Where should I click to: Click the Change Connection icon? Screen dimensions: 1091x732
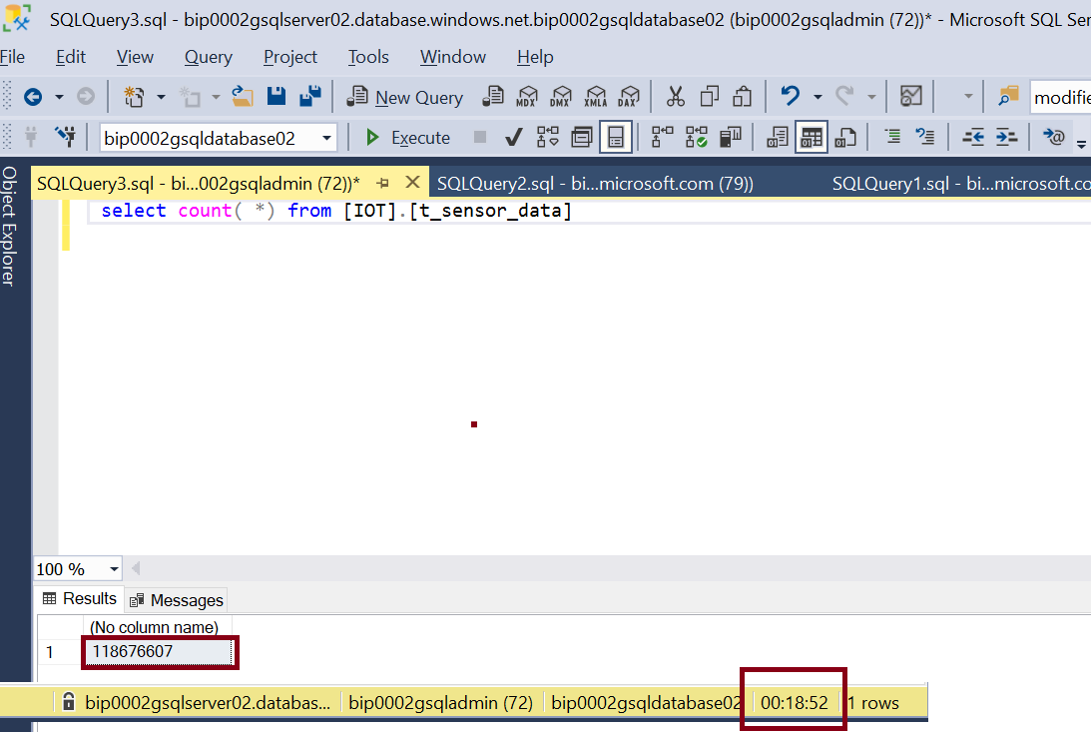click(x=66, y=137)
